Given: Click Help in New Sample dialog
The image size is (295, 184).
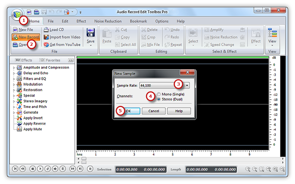Looking at the screenshot, I should pos(179,111).
